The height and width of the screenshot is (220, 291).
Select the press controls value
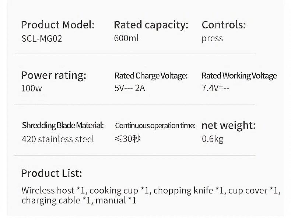212,39
